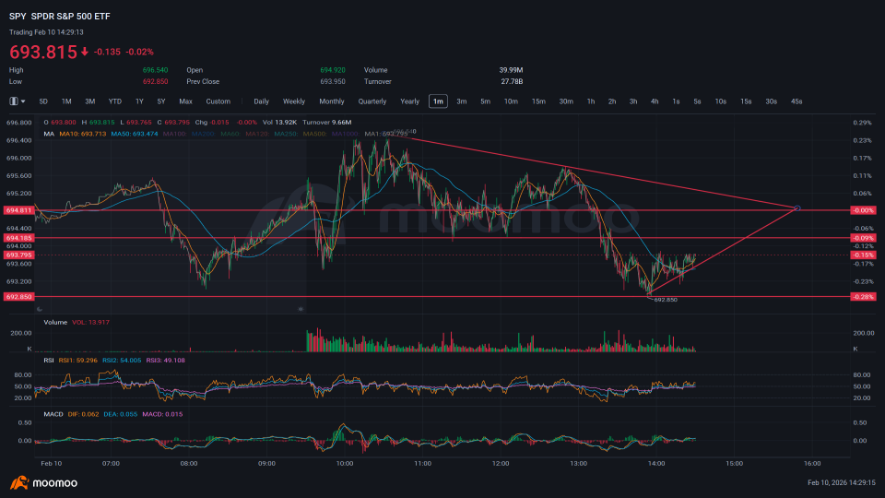Select the 15s interval
The height and width of the screenshot is (498, 885).
point(746,101)
